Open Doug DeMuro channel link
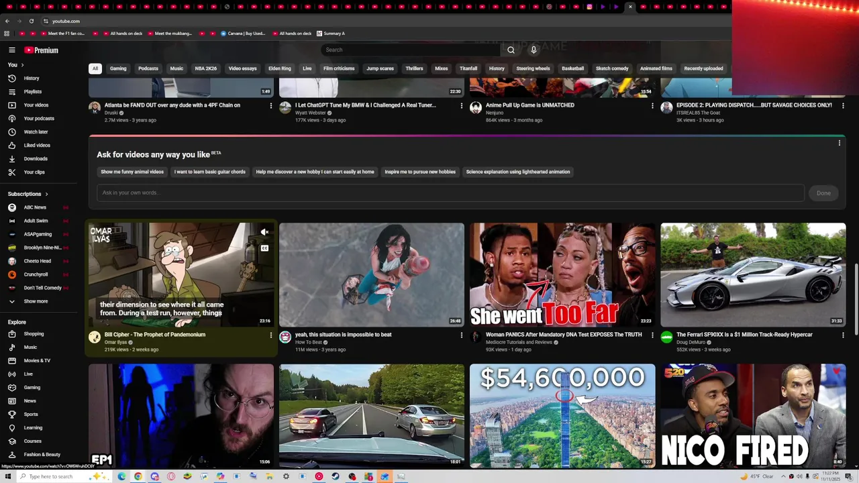 [691, 342]
